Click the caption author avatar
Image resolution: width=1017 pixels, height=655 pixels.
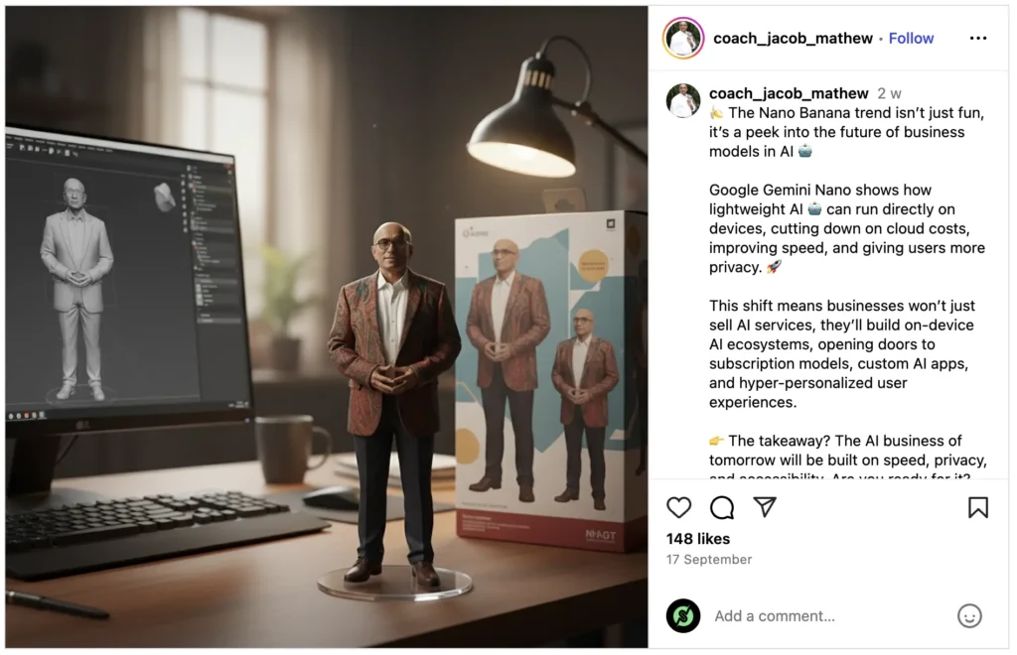pyautogui.click(x=683, y=100)
